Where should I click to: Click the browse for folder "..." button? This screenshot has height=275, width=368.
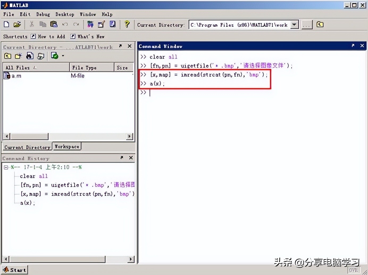pyautogui.click(x=307, y=25)
